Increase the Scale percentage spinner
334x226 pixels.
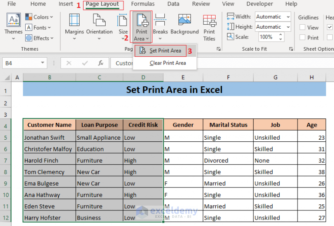(281, 34)
